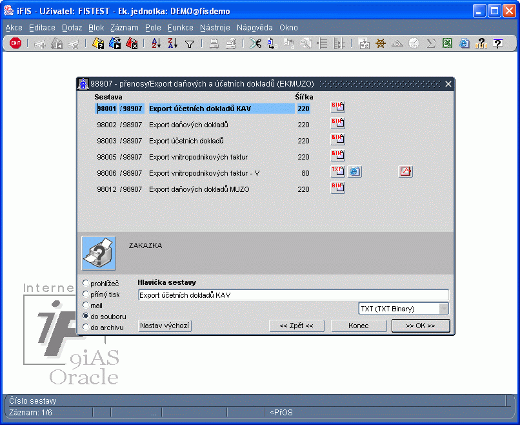Click the BIN icon for Export daňových dokladů
The height and width of the screenshot is (425, 520).
point(337,123)
